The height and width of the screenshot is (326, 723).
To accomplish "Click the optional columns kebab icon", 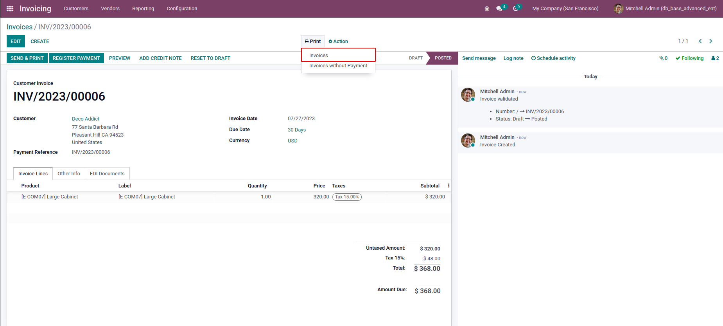I will (449, 186).
